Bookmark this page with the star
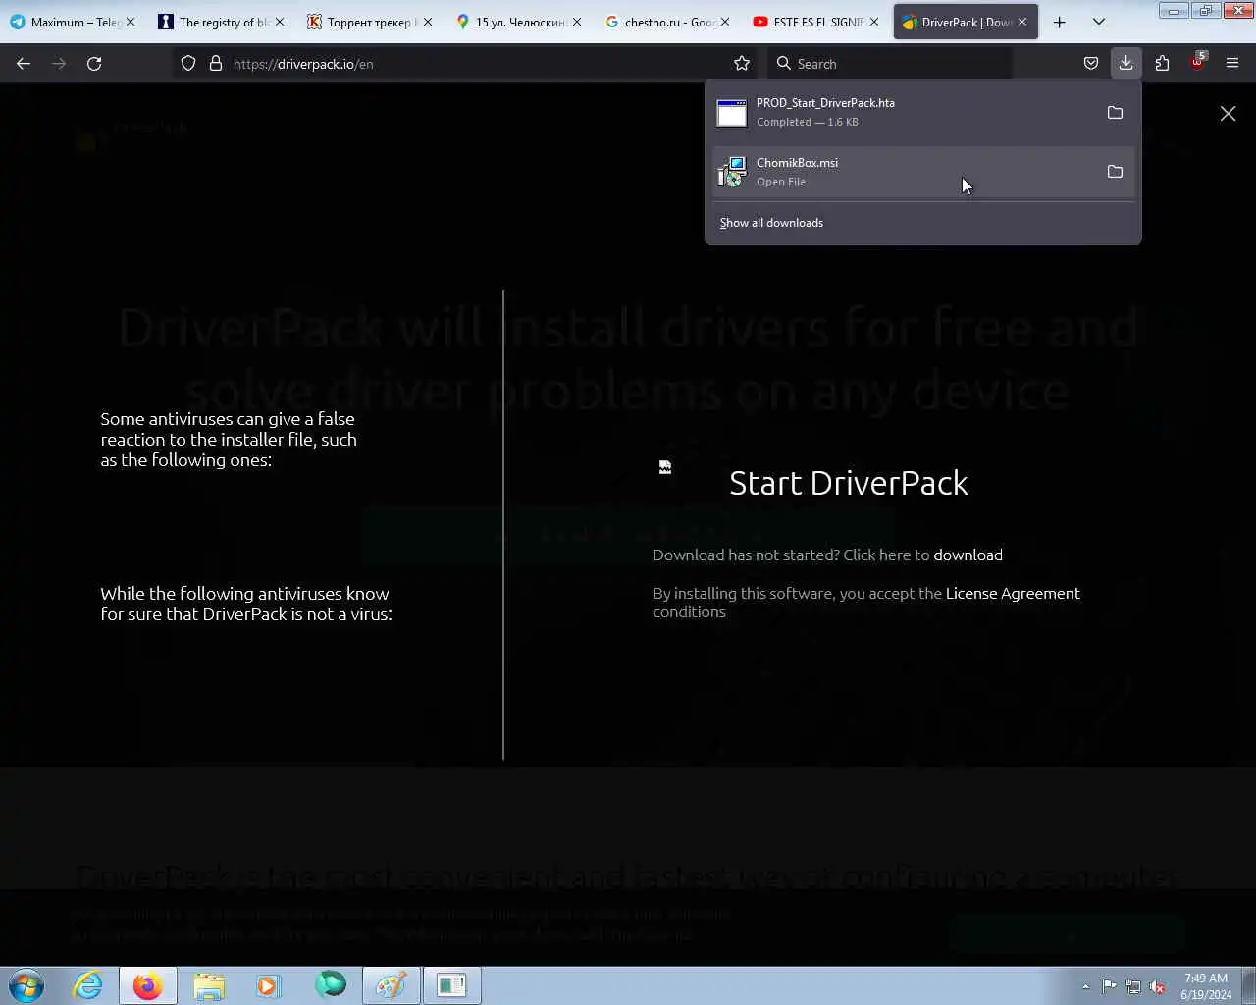 742,64
